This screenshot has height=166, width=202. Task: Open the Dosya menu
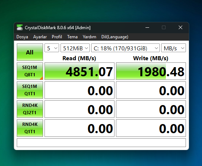[x=22, y=37]
